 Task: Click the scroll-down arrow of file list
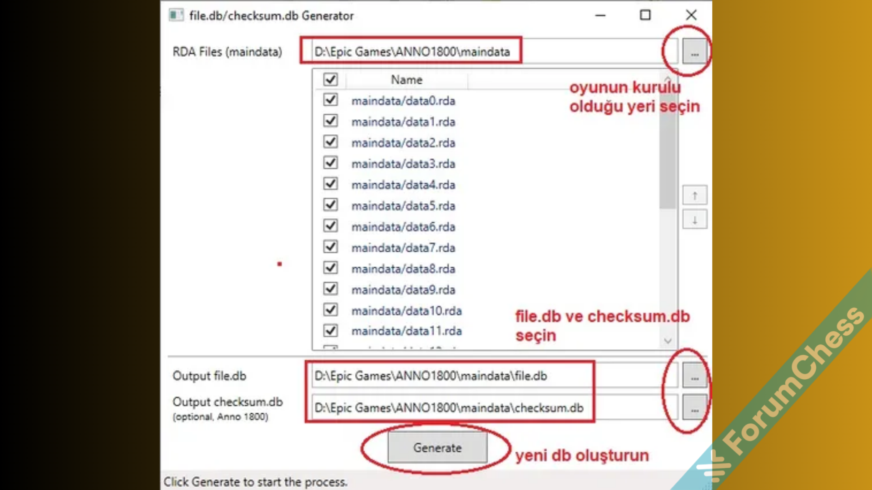668,341
